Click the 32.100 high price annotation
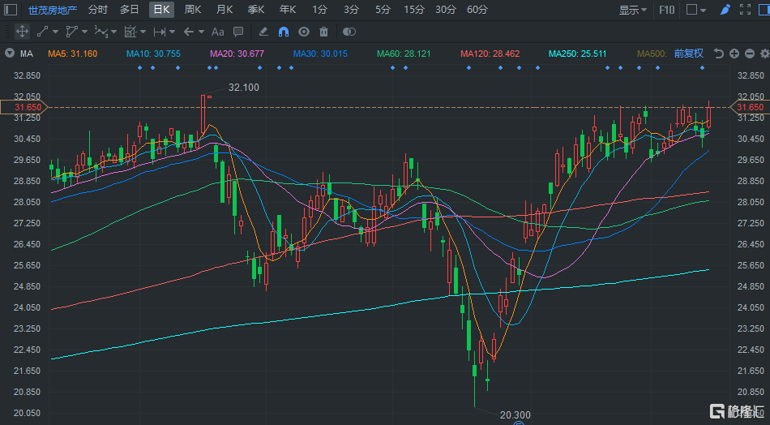Screen dimensions: 770x425 244,88
